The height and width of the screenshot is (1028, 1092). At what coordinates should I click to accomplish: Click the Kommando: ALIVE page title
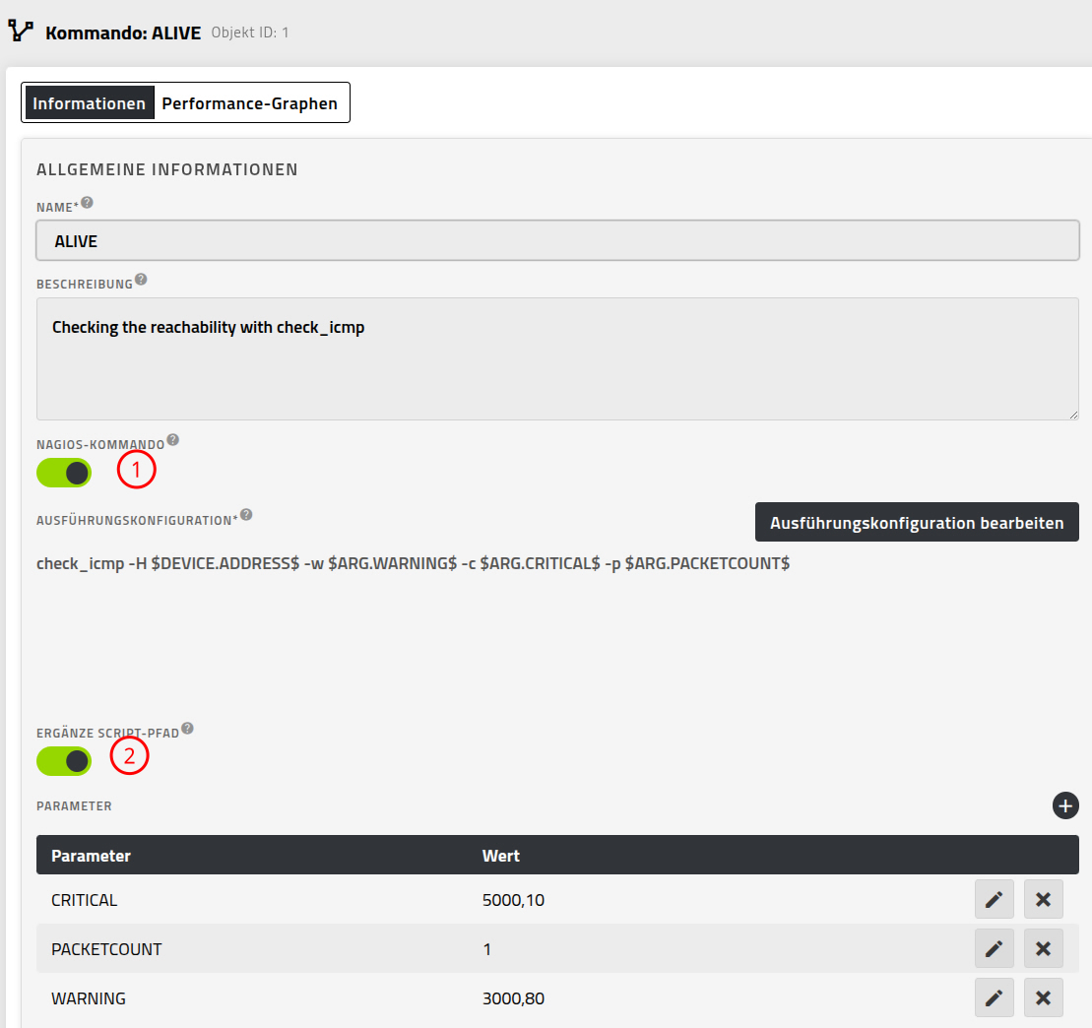point(123,32)
